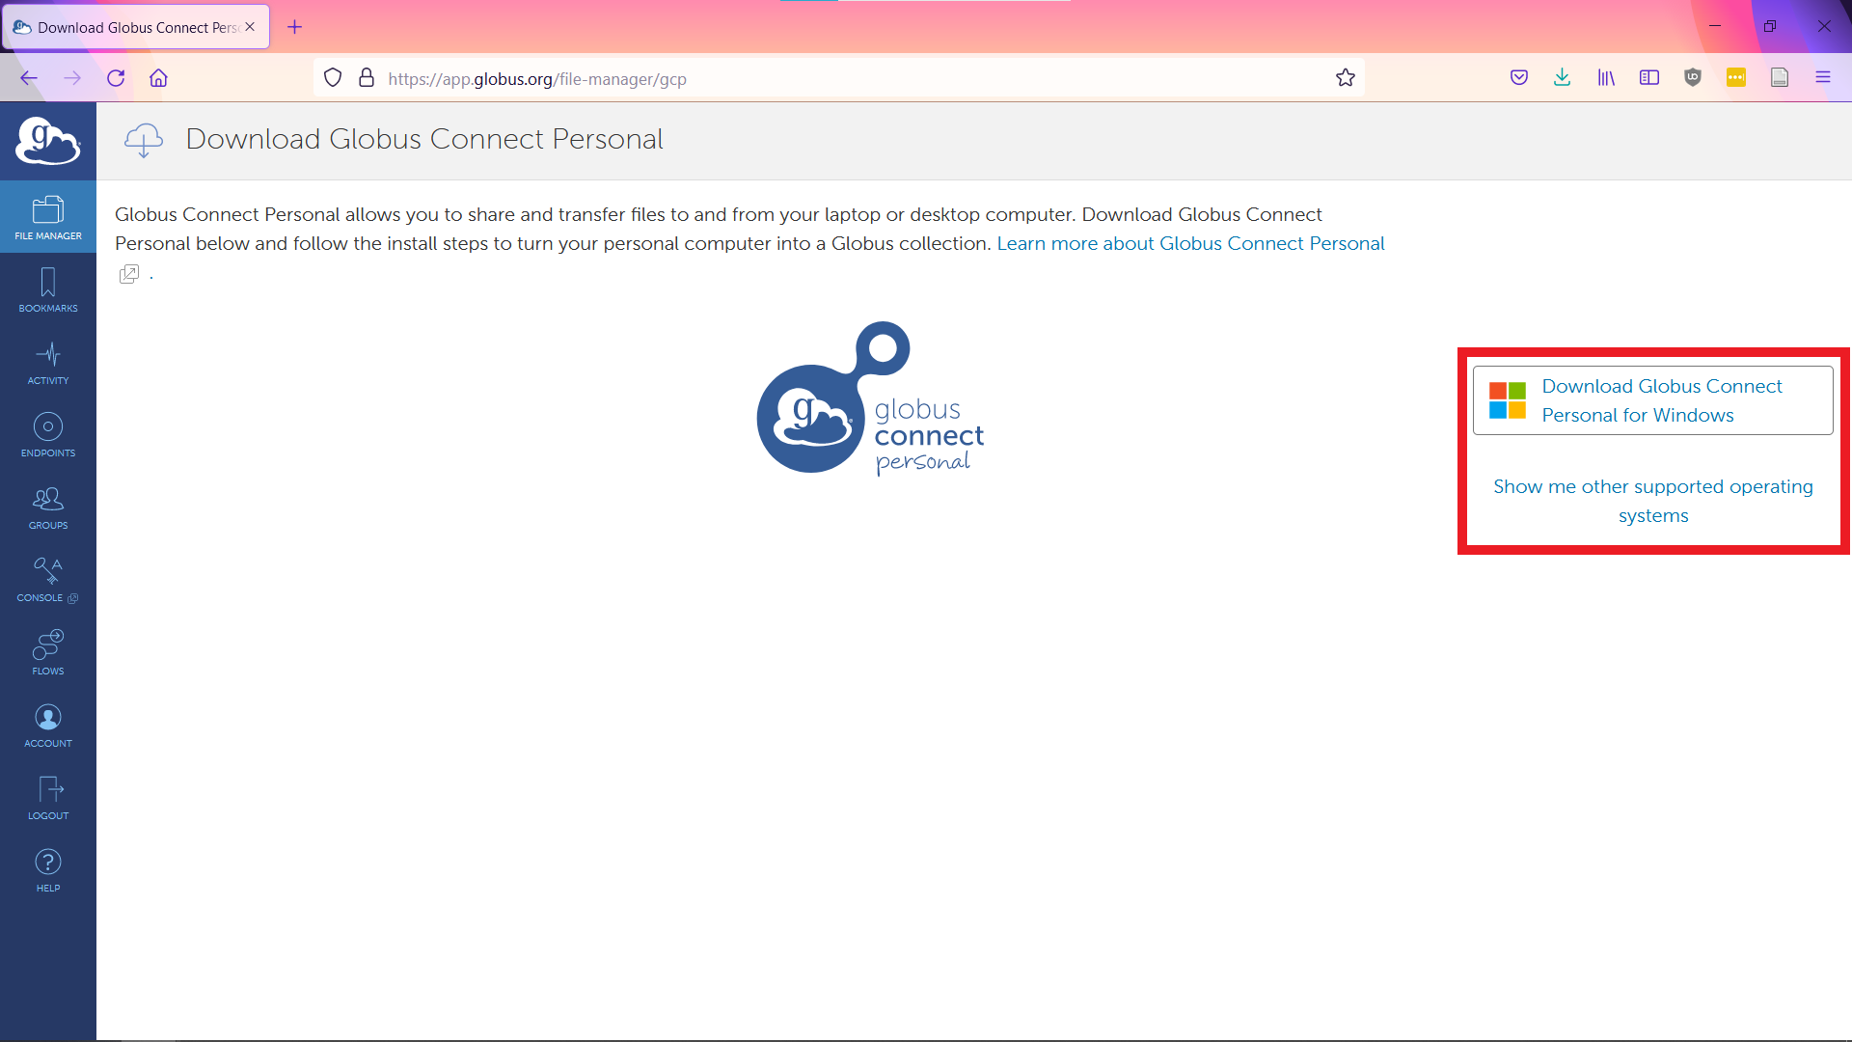The height and width of the screenshot is (1042, 1852).
Task: Open the grey page extension icon
Action: coord(1780,78)
